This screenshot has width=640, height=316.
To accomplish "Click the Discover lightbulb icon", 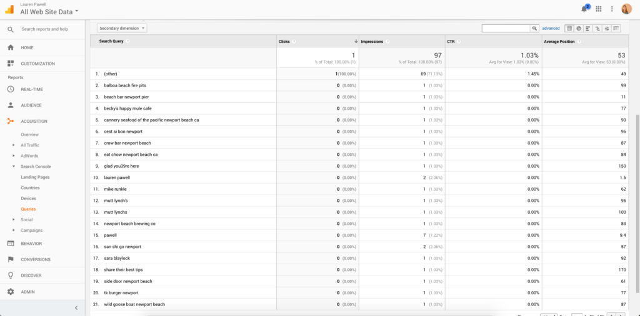I will pos(11,275).
